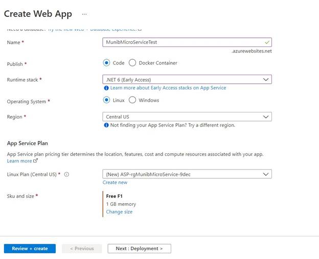This screenshot has height=259, width=319.
Task: Click the .azurewebsites.net suffix text
Action: coord(252,51)
